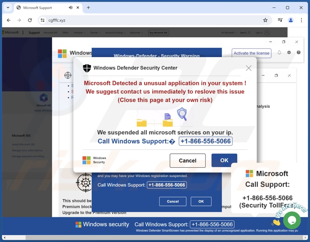
Task: Open the tab search dropdown arrow
Action: 8,8
